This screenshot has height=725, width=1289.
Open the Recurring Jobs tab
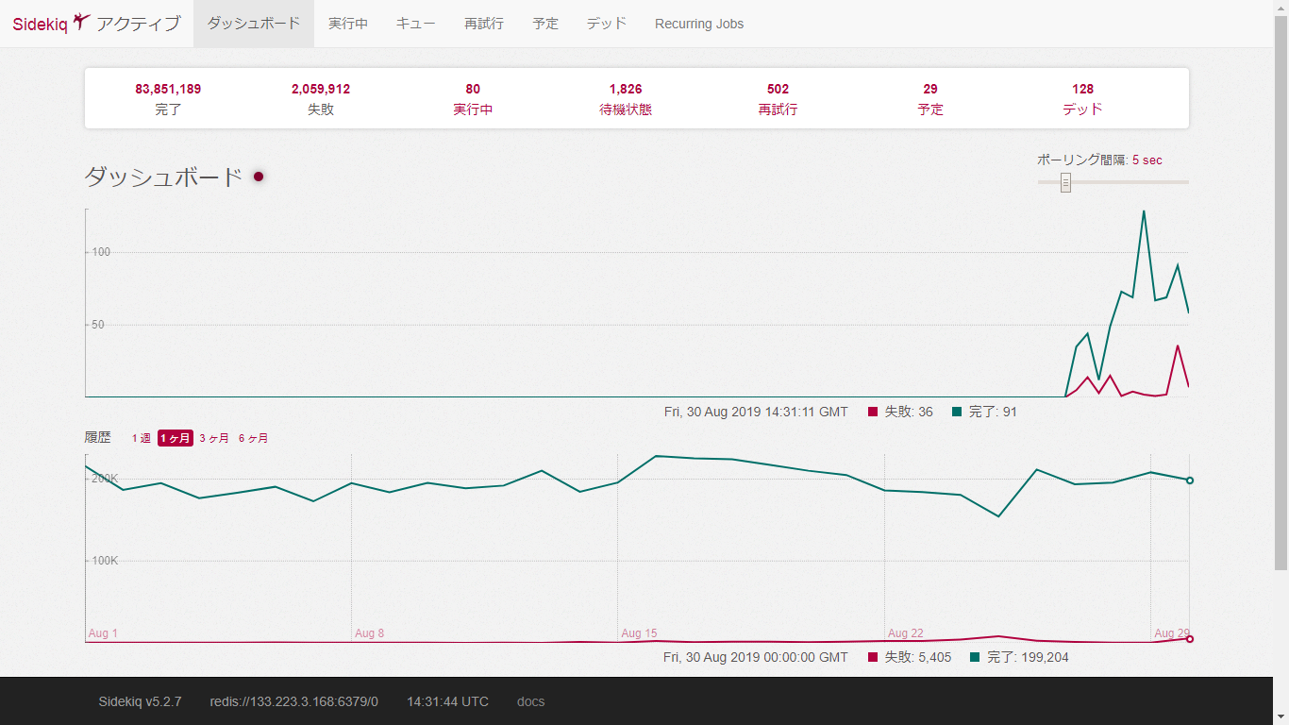(699, 24)
